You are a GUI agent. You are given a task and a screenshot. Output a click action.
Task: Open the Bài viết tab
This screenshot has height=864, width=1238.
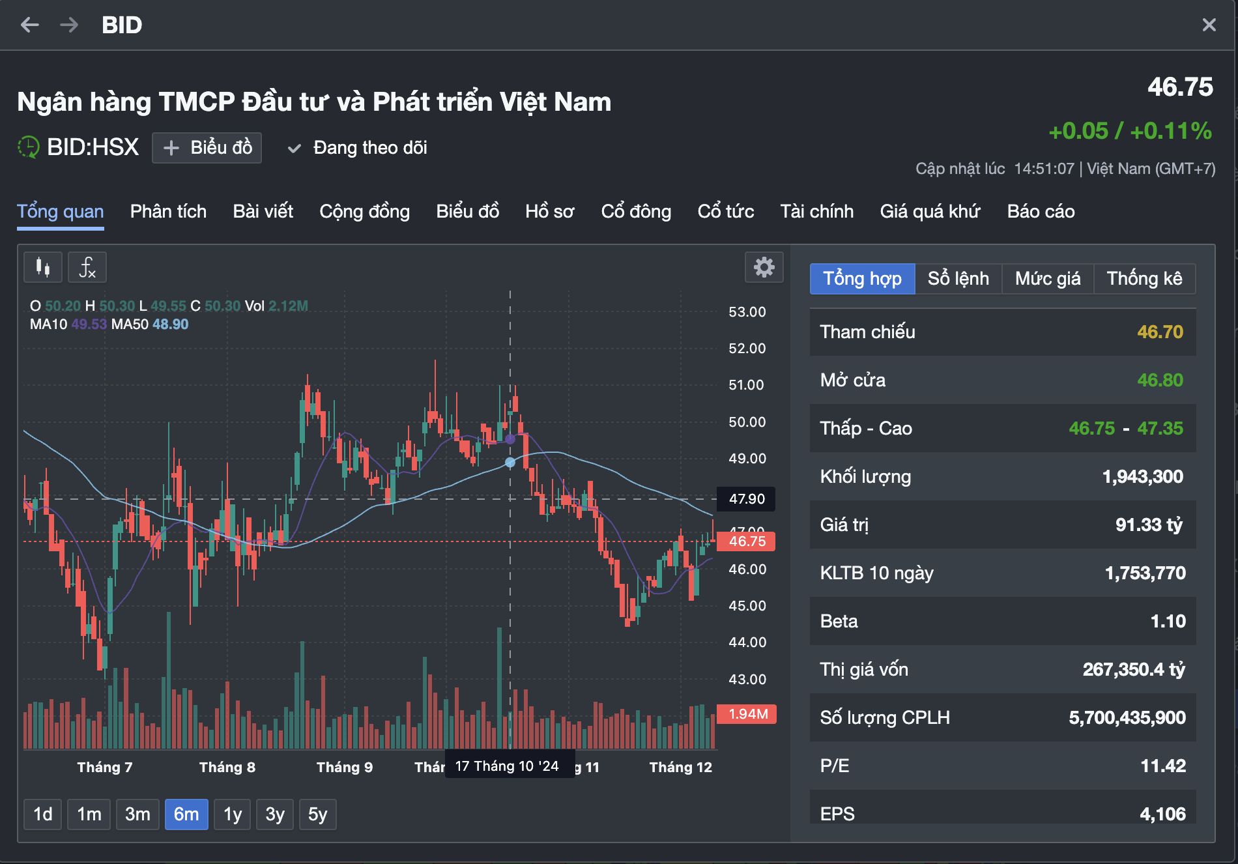click(263, 212)
